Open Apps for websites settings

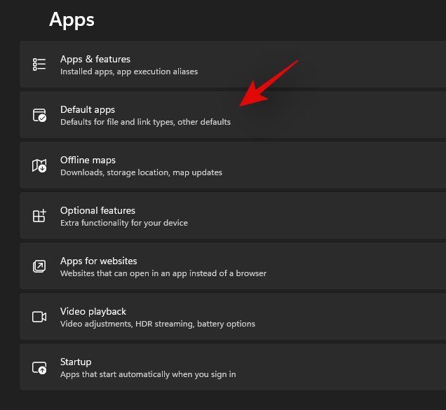tap(98, 261)
